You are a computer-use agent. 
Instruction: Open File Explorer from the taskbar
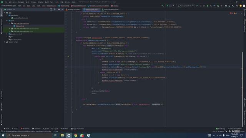point(62,135)
